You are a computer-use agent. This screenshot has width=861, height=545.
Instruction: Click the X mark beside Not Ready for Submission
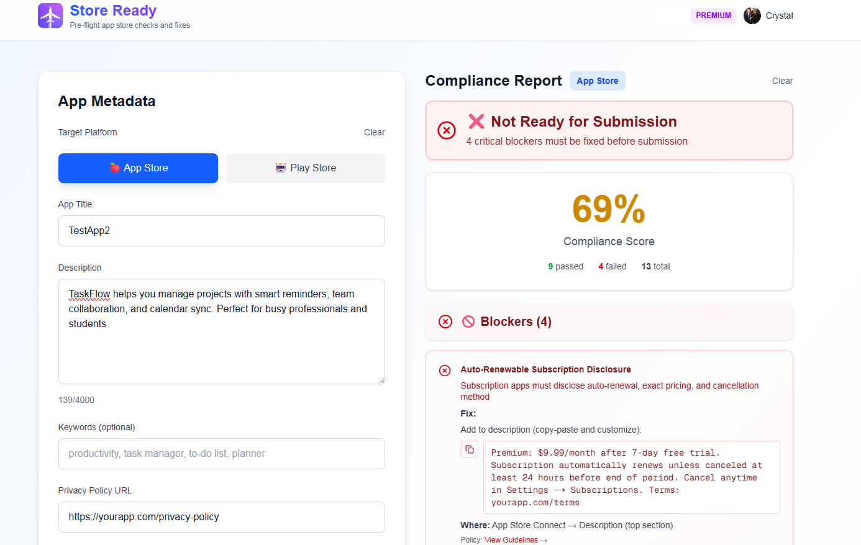(476, 122)
